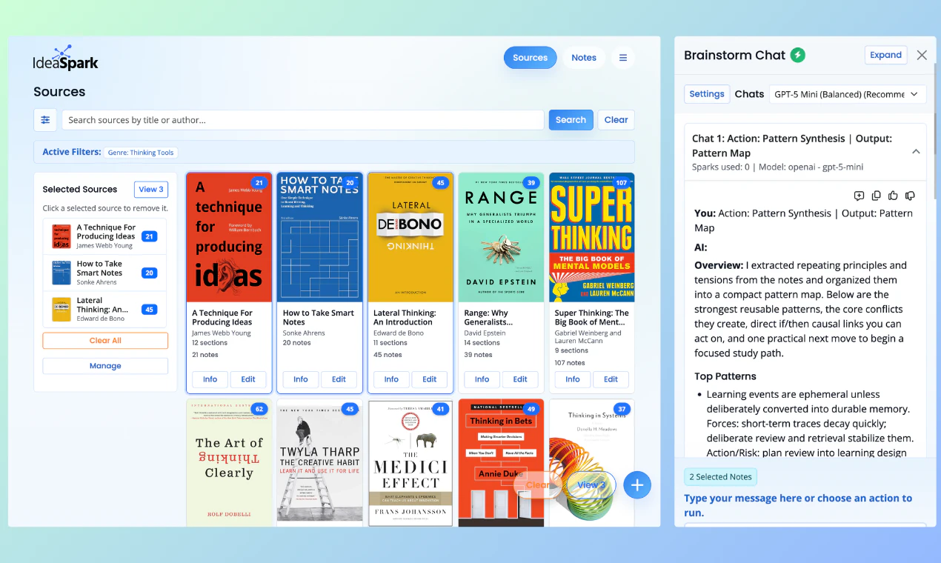Open Info for A Technique For Producing Ideas
Viewport: 941px width, 563px height.
[210, 379]
